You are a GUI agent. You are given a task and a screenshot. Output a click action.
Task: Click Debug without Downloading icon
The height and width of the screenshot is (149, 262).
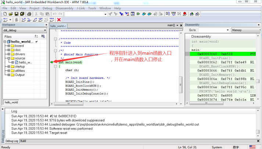pyautogui.click(x=197, y=14)
